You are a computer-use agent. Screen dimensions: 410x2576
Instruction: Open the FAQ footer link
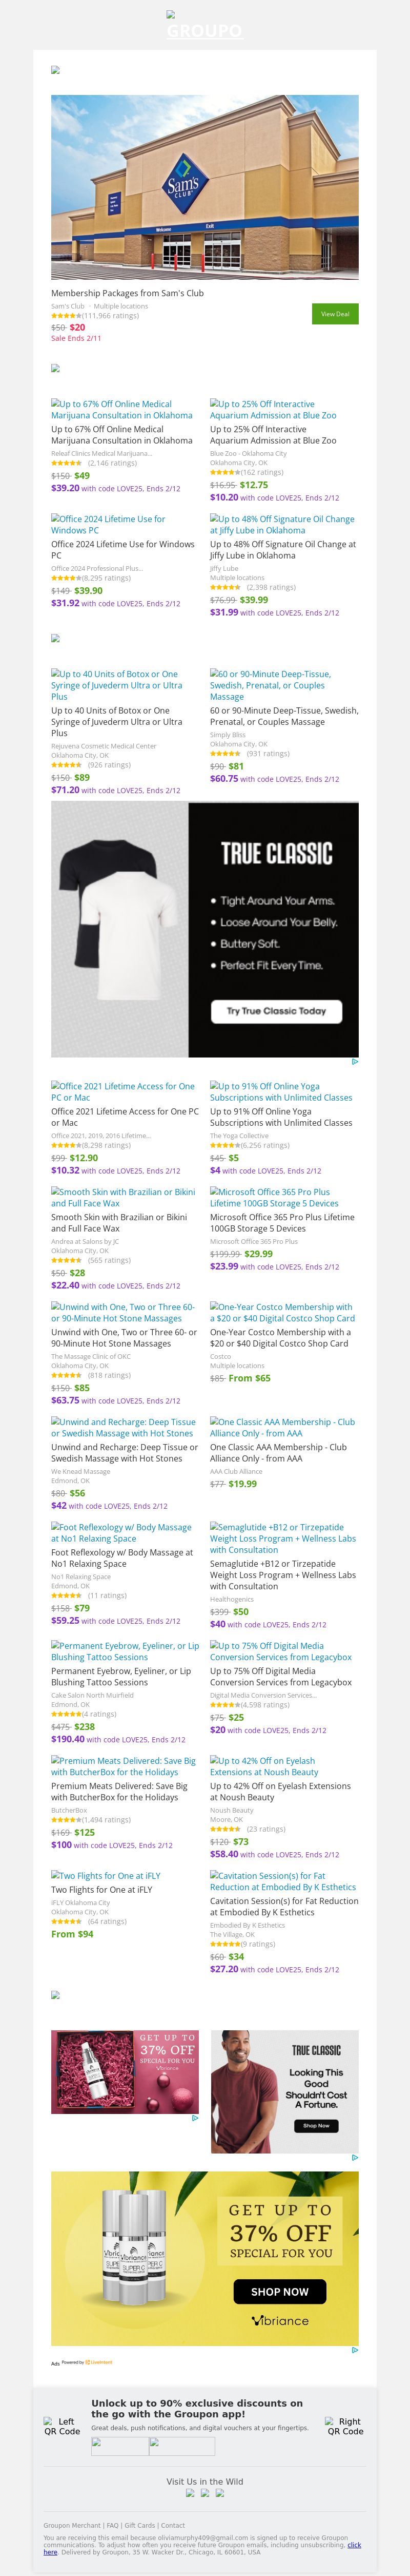click(113, 2526)
